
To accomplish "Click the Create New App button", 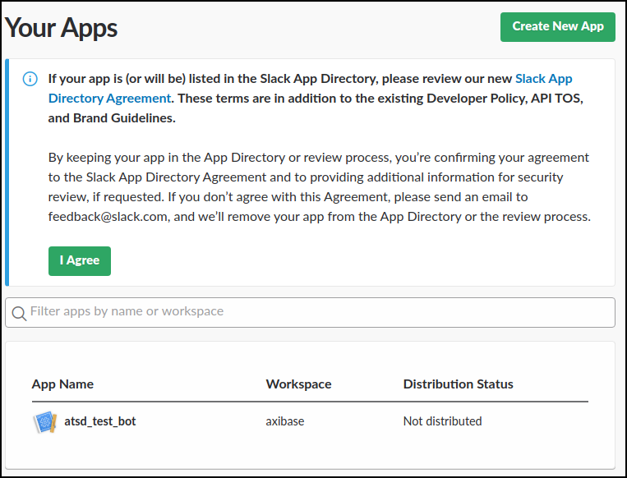I will pos(557,27).
